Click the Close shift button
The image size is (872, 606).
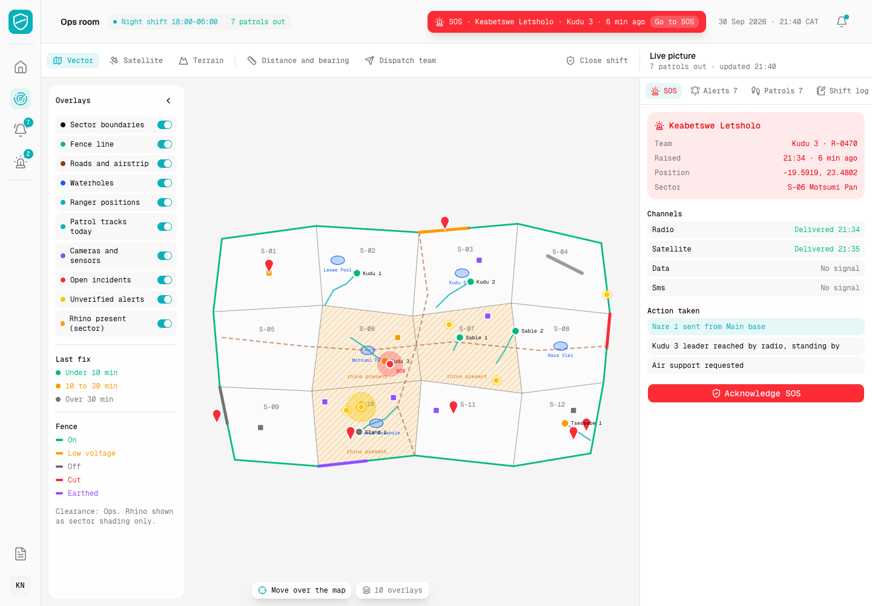[x=597, y=61]
